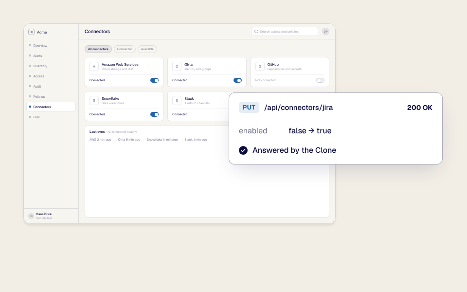
Task: Click All connectors healthy status text
Action: click(x=122, y=132)
